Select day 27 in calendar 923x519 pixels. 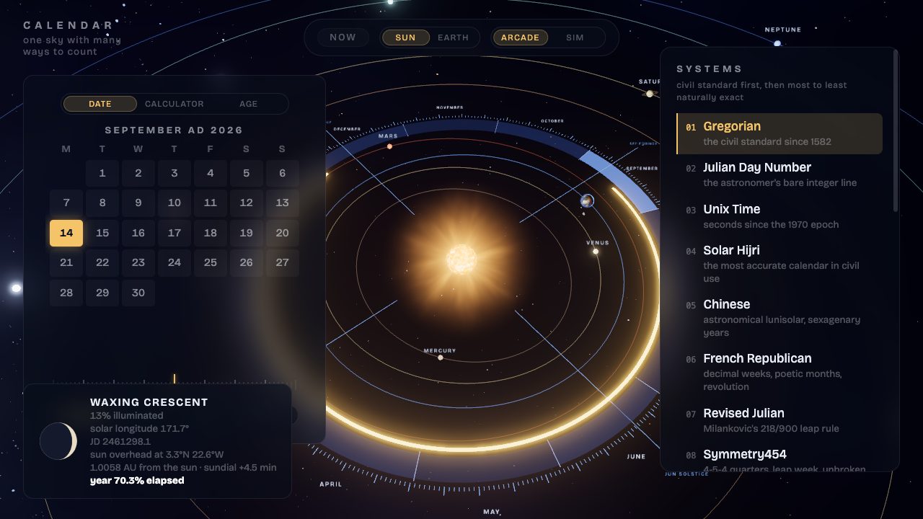click(x=283, y=262)
